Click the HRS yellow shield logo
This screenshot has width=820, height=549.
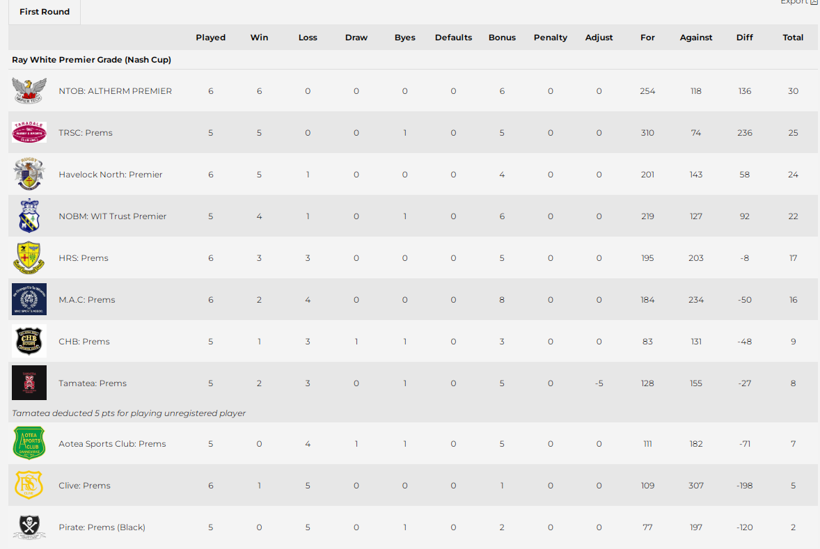coord(29,257)
